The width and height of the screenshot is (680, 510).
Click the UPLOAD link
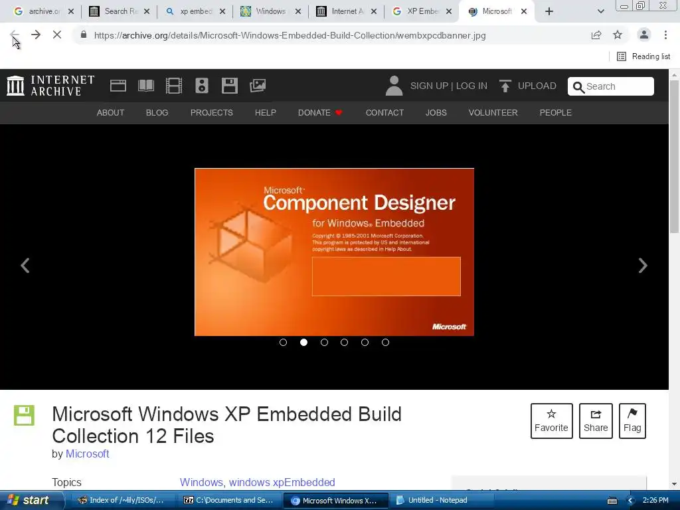[537, 86]
